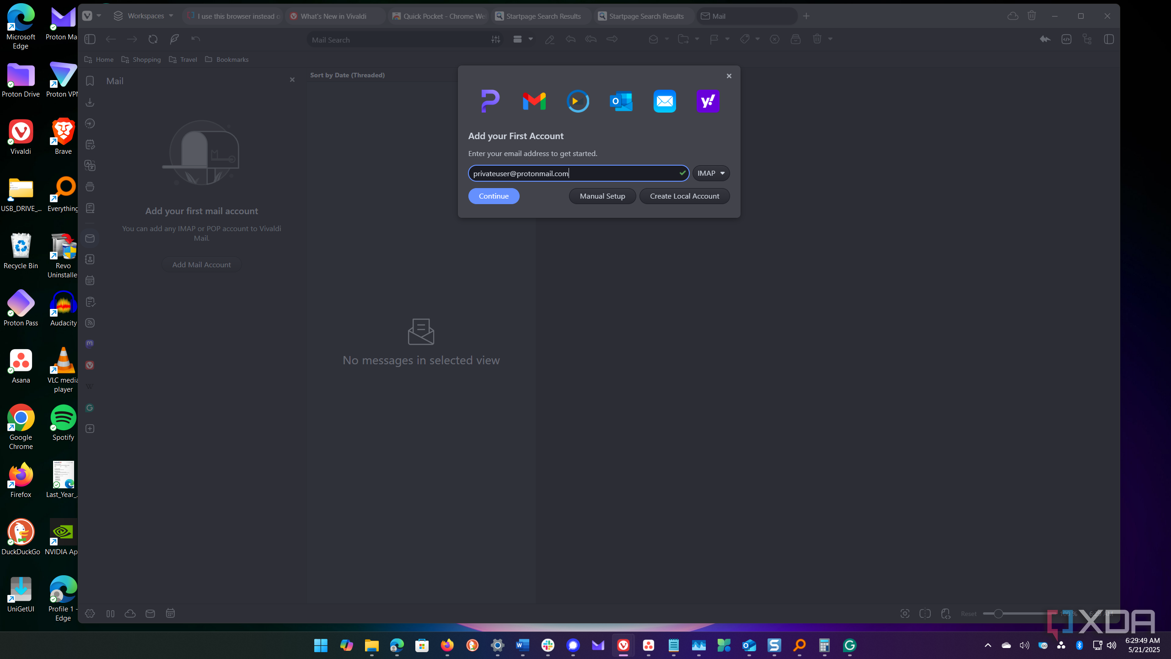Click Add Mail Account button in panel

pos(201,265)
